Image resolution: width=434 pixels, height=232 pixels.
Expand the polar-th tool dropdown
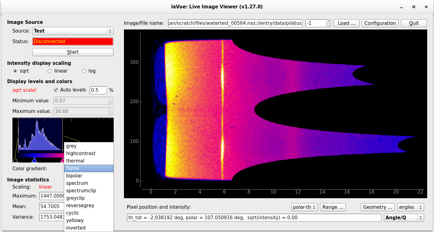(x=304, y=207)
